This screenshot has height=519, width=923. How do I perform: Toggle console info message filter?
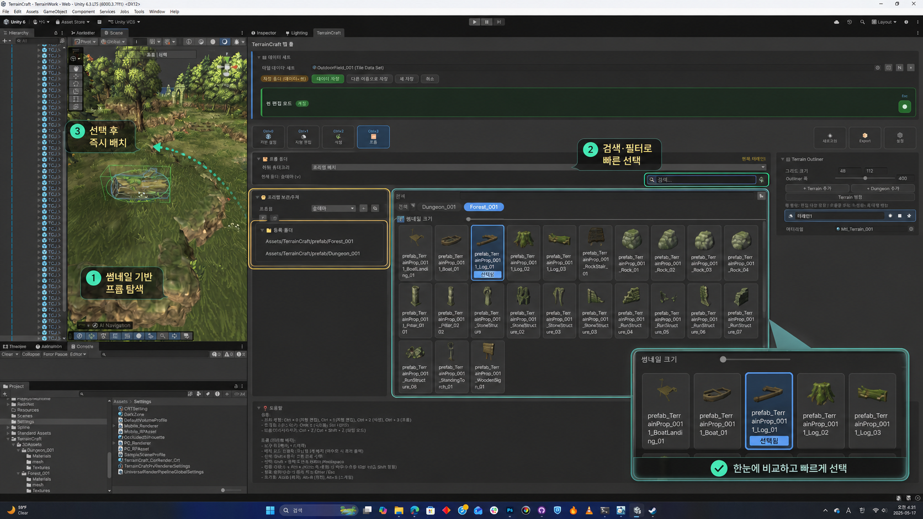(x=216, y=355)
